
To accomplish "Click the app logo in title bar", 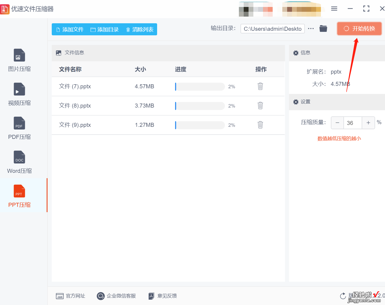I will (x=5, y=9).
